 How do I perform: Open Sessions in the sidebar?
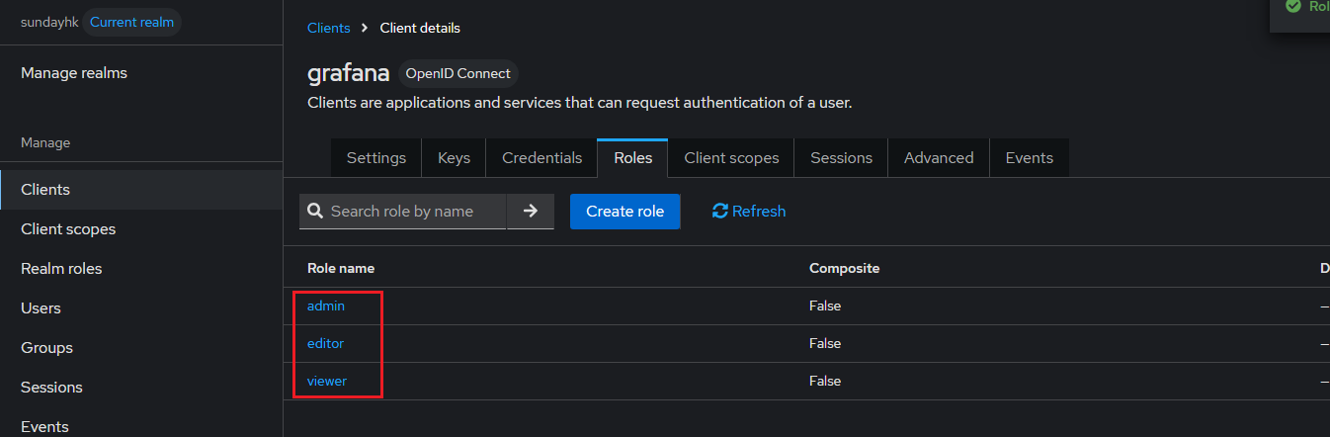click(x=141, y=387)
